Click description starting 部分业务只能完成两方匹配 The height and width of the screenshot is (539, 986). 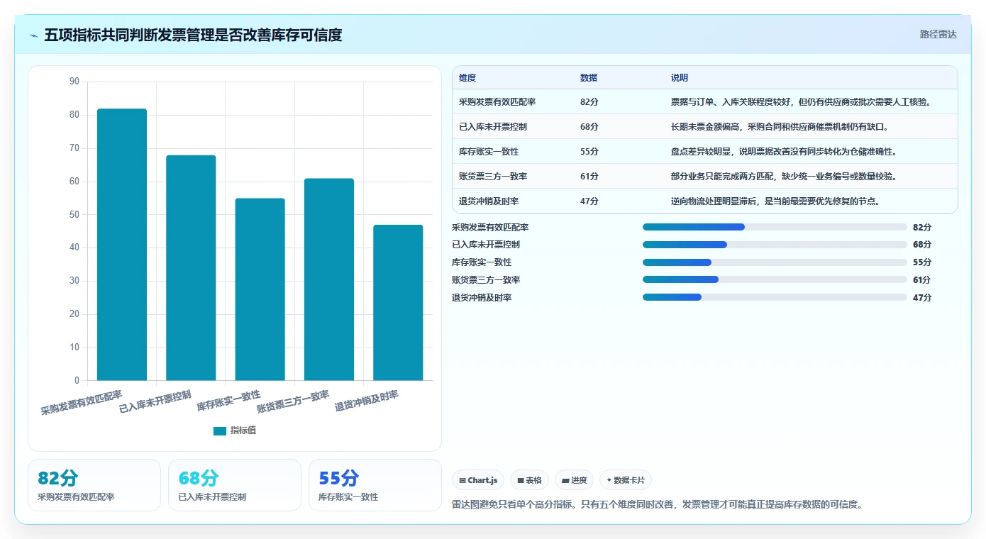tap(784, 176)
